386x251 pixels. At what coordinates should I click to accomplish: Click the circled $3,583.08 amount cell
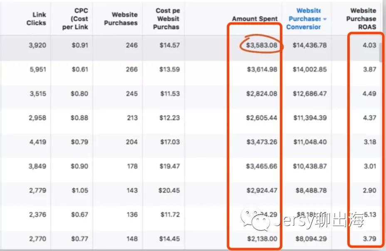click(x=261, y=45)
